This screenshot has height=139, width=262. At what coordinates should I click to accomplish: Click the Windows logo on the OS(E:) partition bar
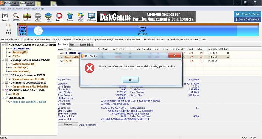click(38, 31)
